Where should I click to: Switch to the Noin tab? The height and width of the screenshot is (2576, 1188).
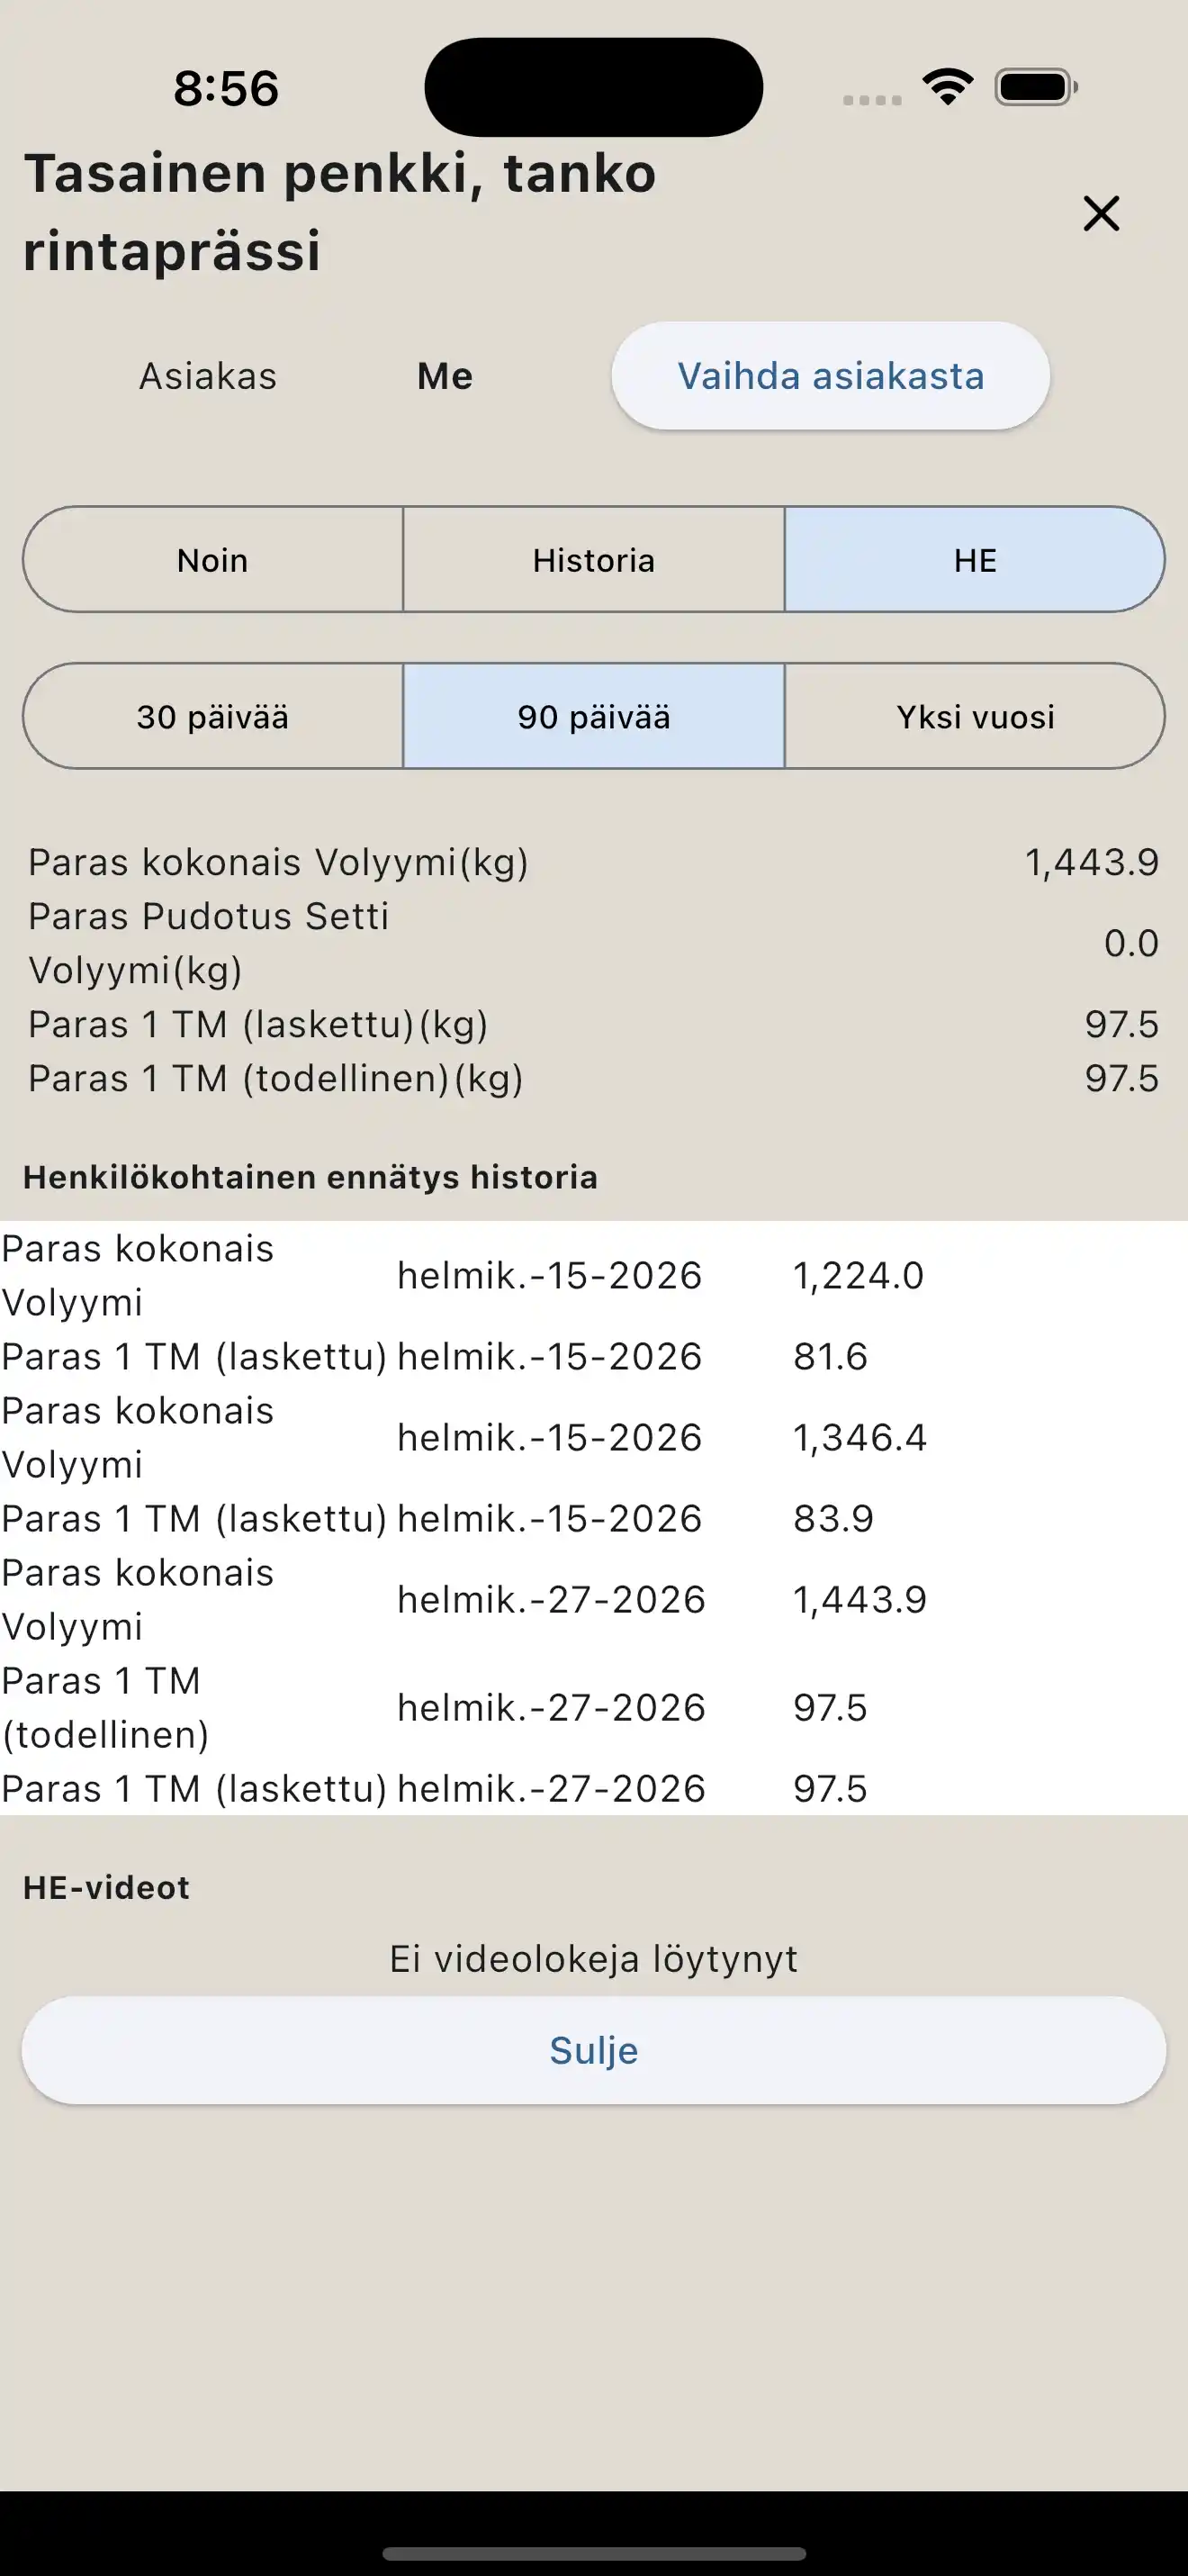[x=212, y=560]
